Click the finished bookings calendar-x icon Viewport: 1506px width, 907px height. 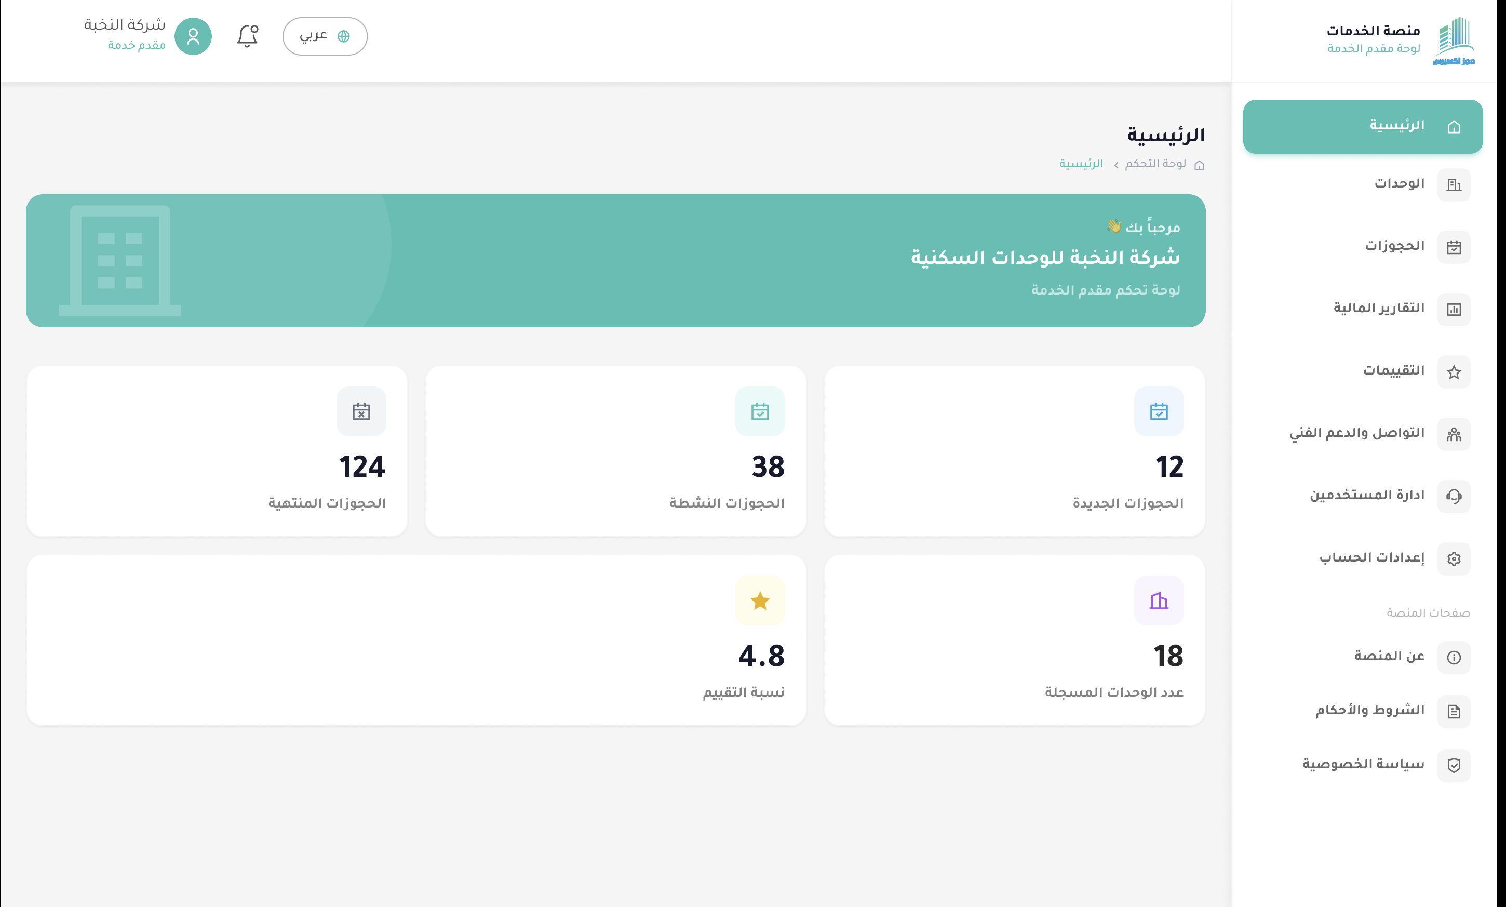[361, 411]
